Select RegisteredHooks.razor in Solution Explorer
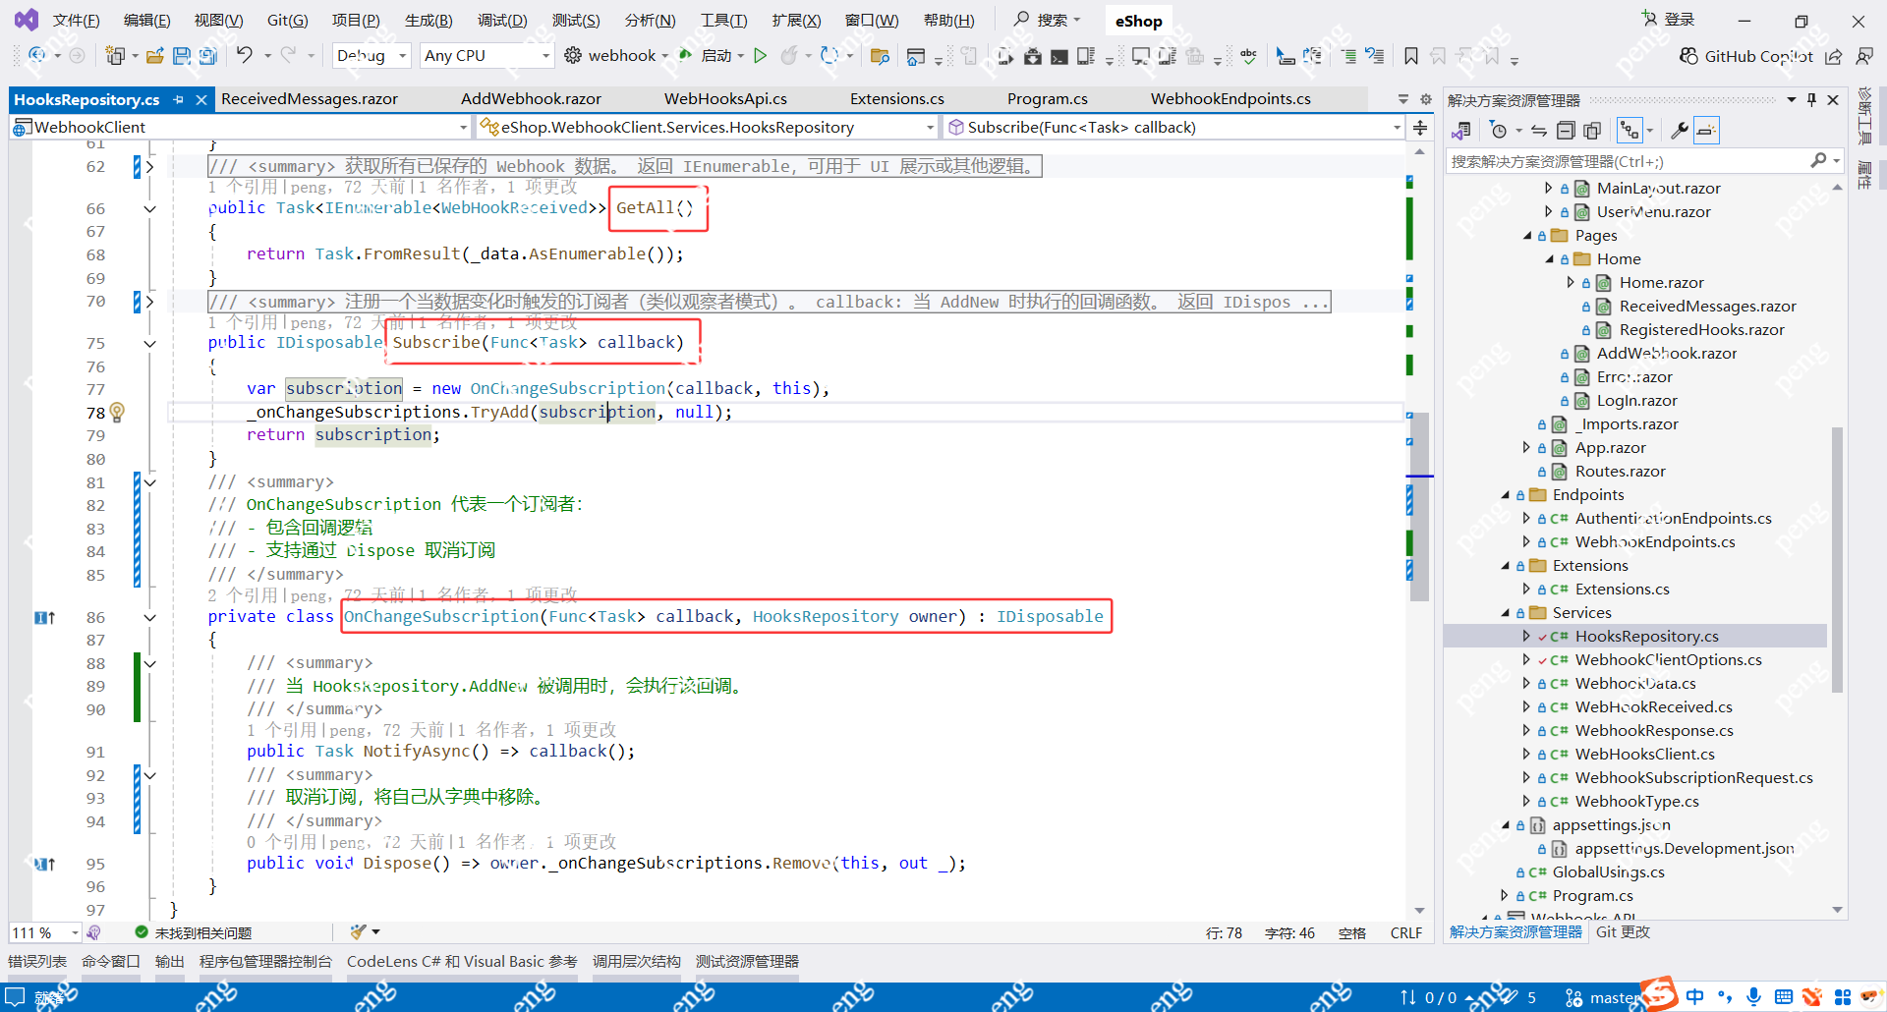The height and width of the screenshot is (1012, 1887). click(1702, 330)
